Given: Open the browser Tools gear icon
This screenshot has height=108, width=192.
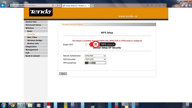Looking at the screenshot, I should [190, 5].
